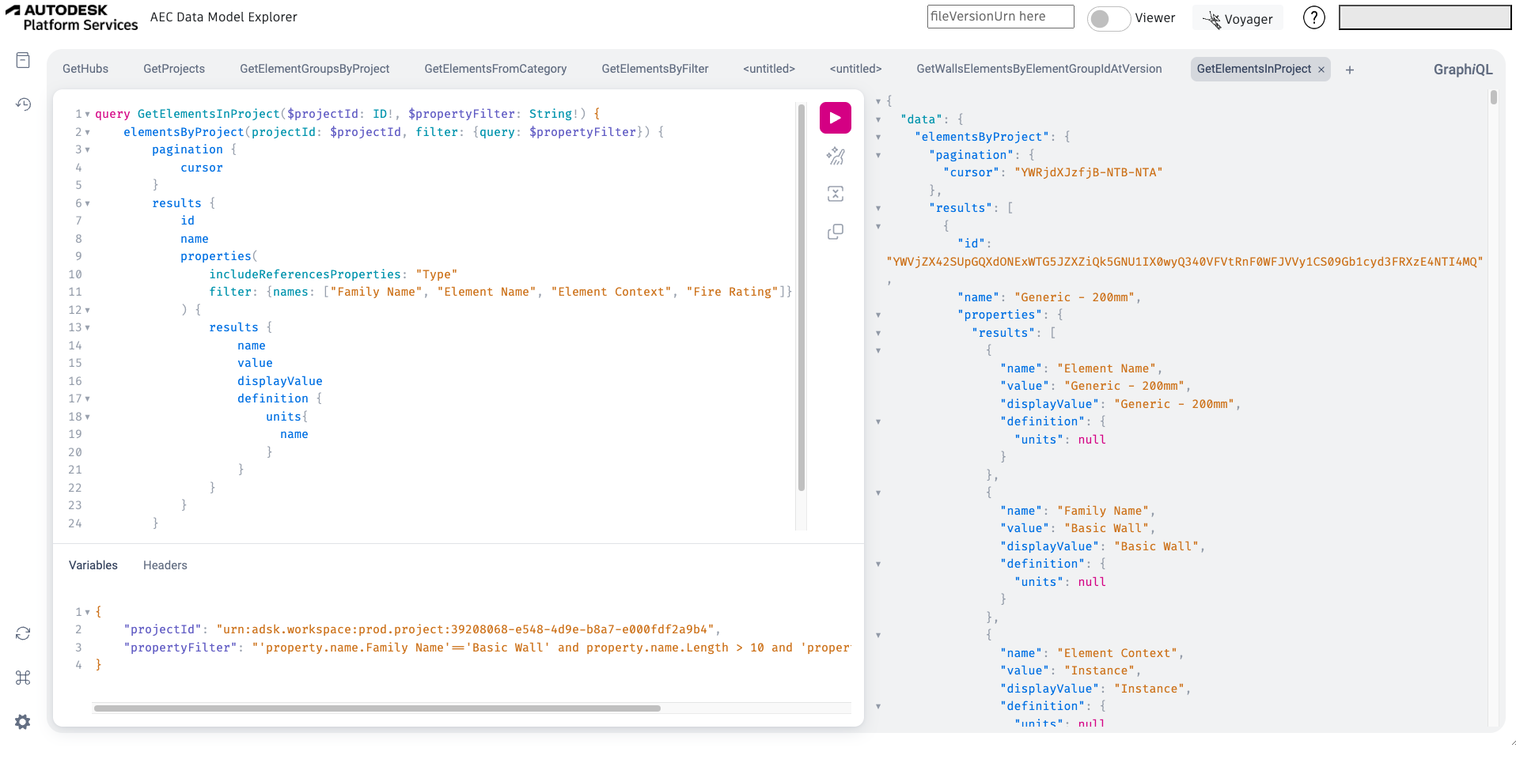Click the cursor value "YWRjdXJzfjB-NTB-NTA"
The height and width of the screenshot is (763, 1516).
1088,172
